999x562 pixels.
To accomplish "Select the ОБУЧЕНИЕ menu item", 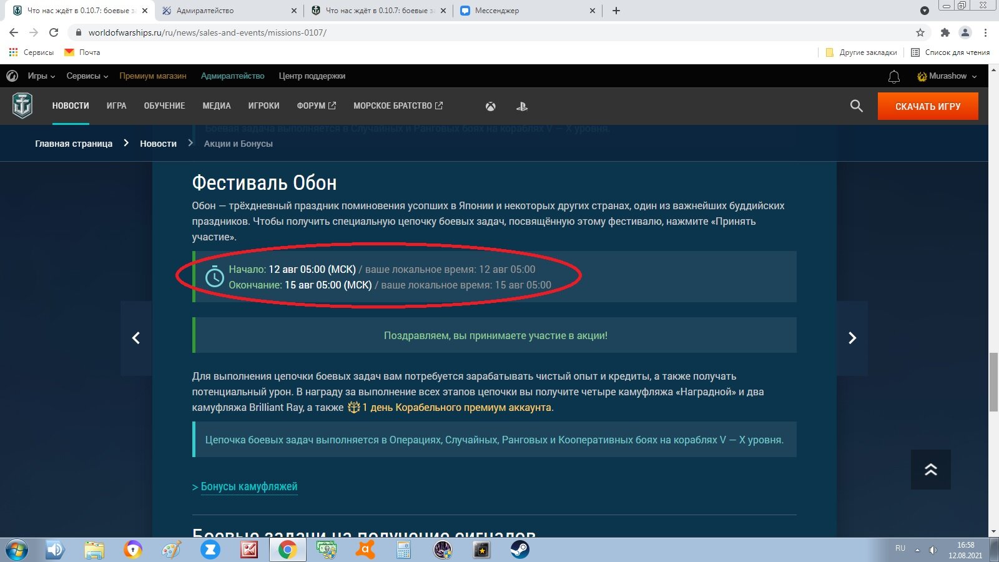I will tap(165, 106).
